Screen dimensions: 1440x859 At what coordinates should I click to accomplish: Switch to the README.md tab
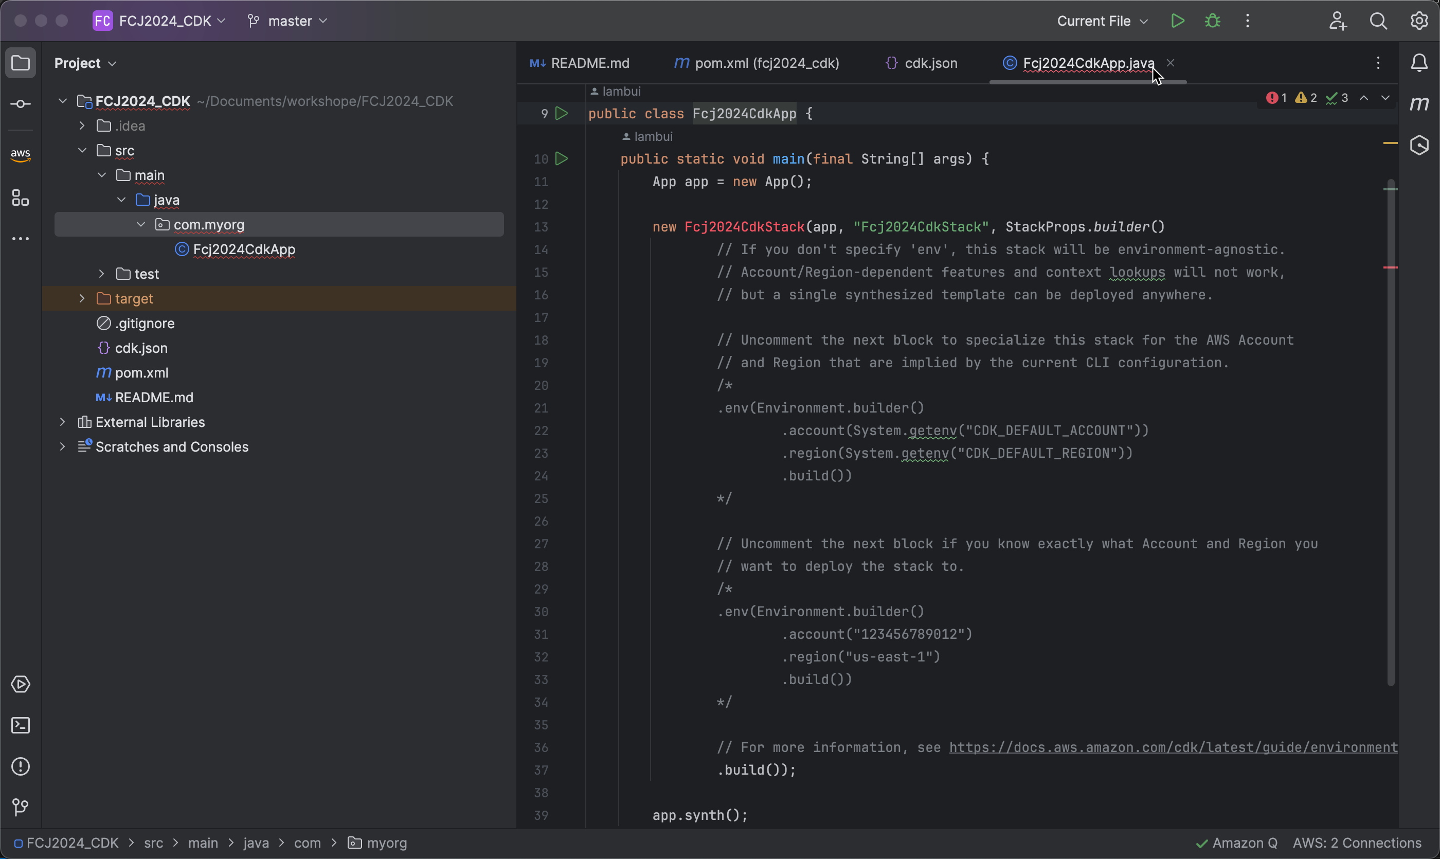pyautogui.click(x=580, y=63)
